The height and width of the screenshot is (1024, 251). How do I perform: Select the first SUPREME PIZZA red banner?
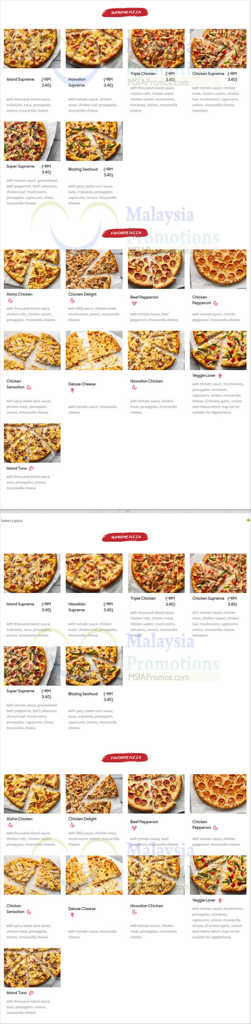tap(125, 13)
